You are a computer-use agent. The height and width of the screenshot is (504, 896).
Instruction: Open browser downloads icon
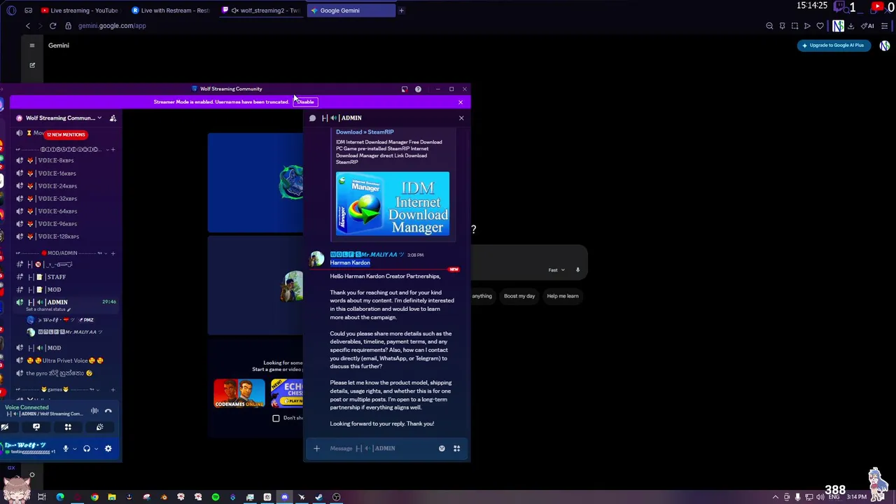click(850, 26)
